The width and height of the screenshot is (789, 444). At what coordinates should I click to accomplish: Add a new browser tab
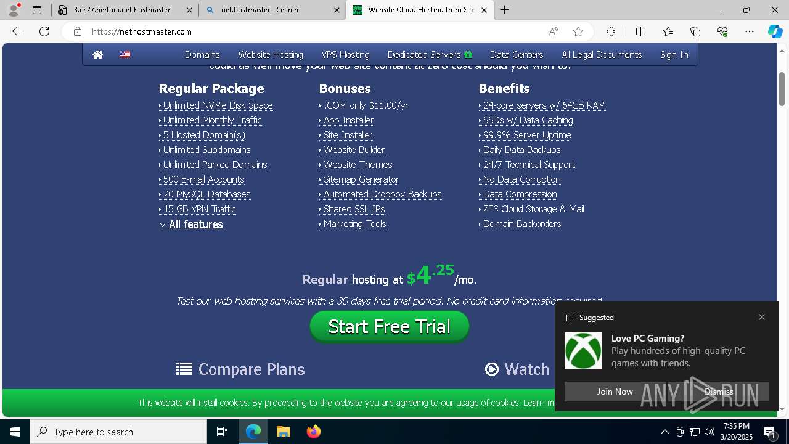pos(505,10)
